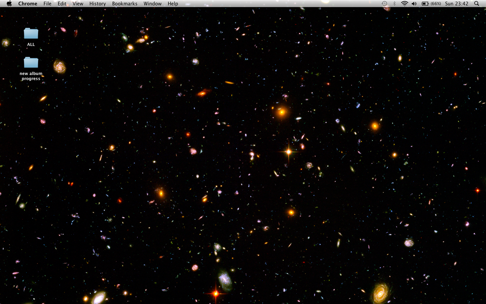Click the Bluetooth status icon

click(x=394, y=4)
